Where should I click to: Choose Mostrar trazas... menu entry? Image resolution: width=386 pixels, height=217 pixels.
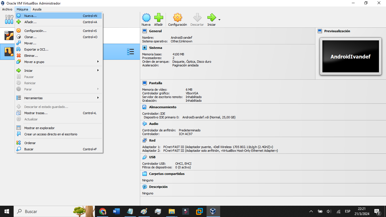59,113
